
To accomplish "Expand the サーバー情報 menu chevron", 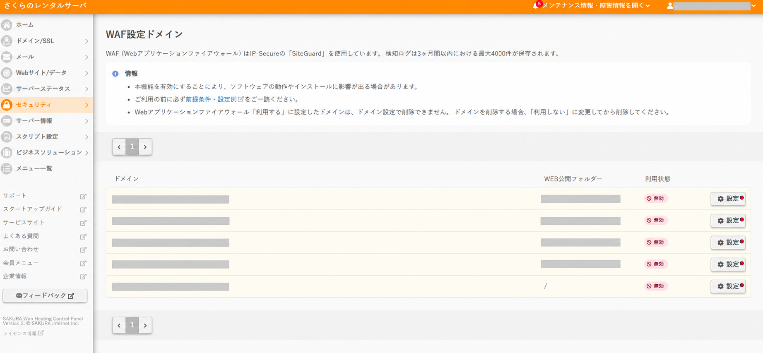I will (87, 121).
